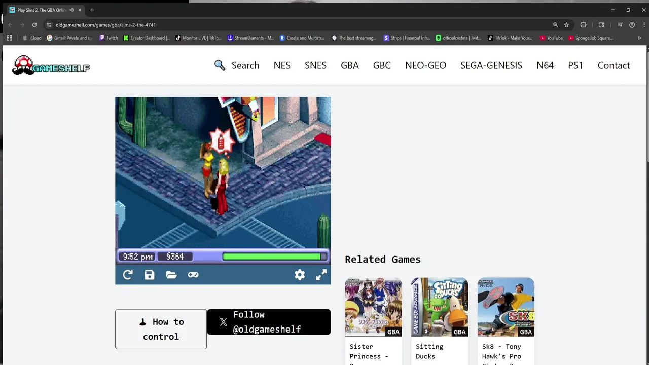
Task: Open load state folder icon in emulator
Action: pyautogui.click(x=171, y=275)
